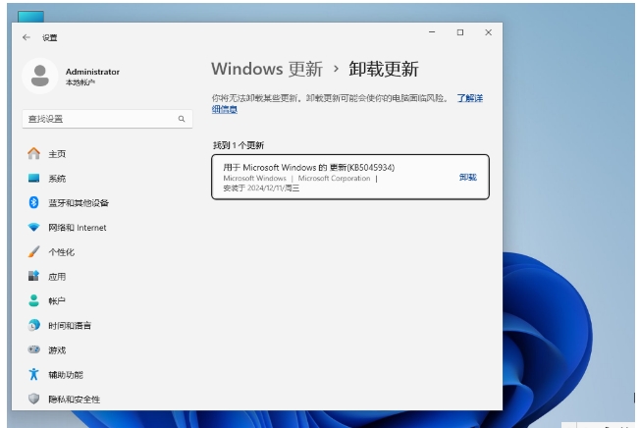This screenshot has width=639, height=428.
Task: Click the 网络和 Internet Wi-Fi icon
Action: (33, 228)
